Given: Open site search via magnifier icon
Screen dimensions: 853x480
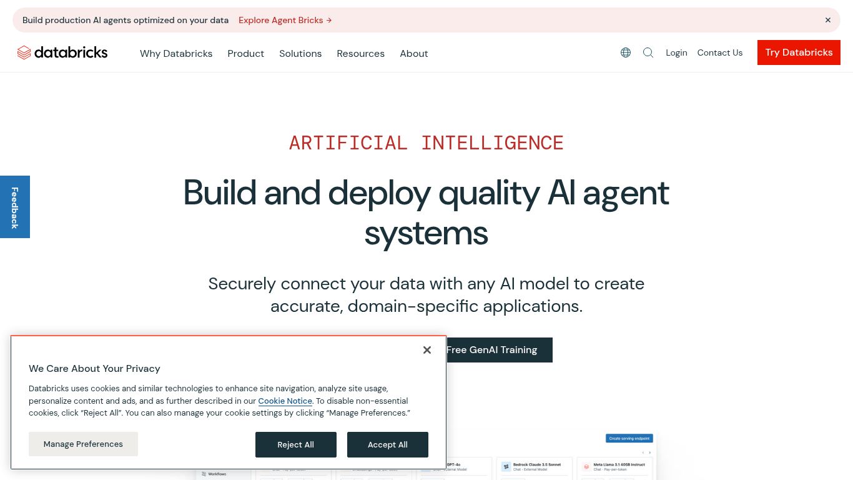Looking at the screenshot, I should [648, 52].
